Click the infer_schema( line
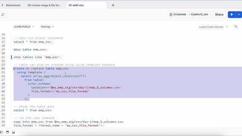The width and height of the screenshot is (242, 136). 39,84
